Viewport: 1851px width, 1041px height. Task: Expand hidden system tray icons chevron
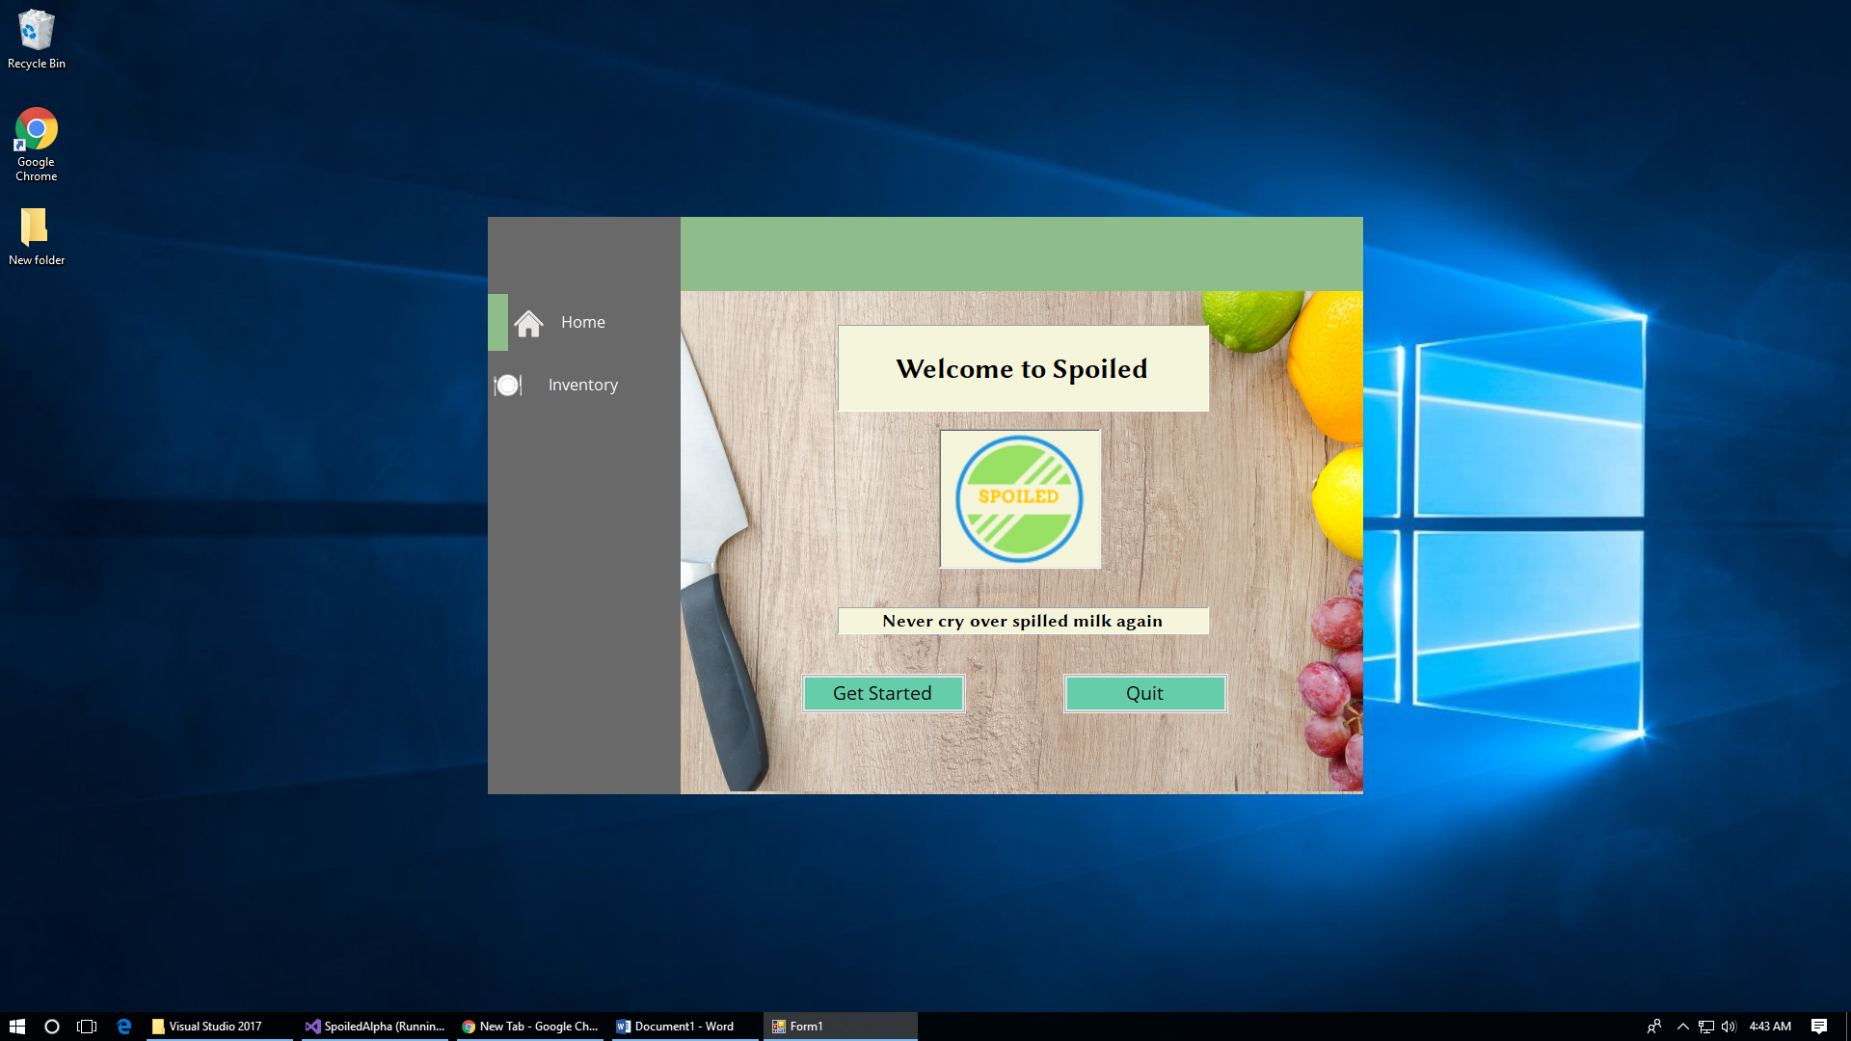(1682, 1027)
